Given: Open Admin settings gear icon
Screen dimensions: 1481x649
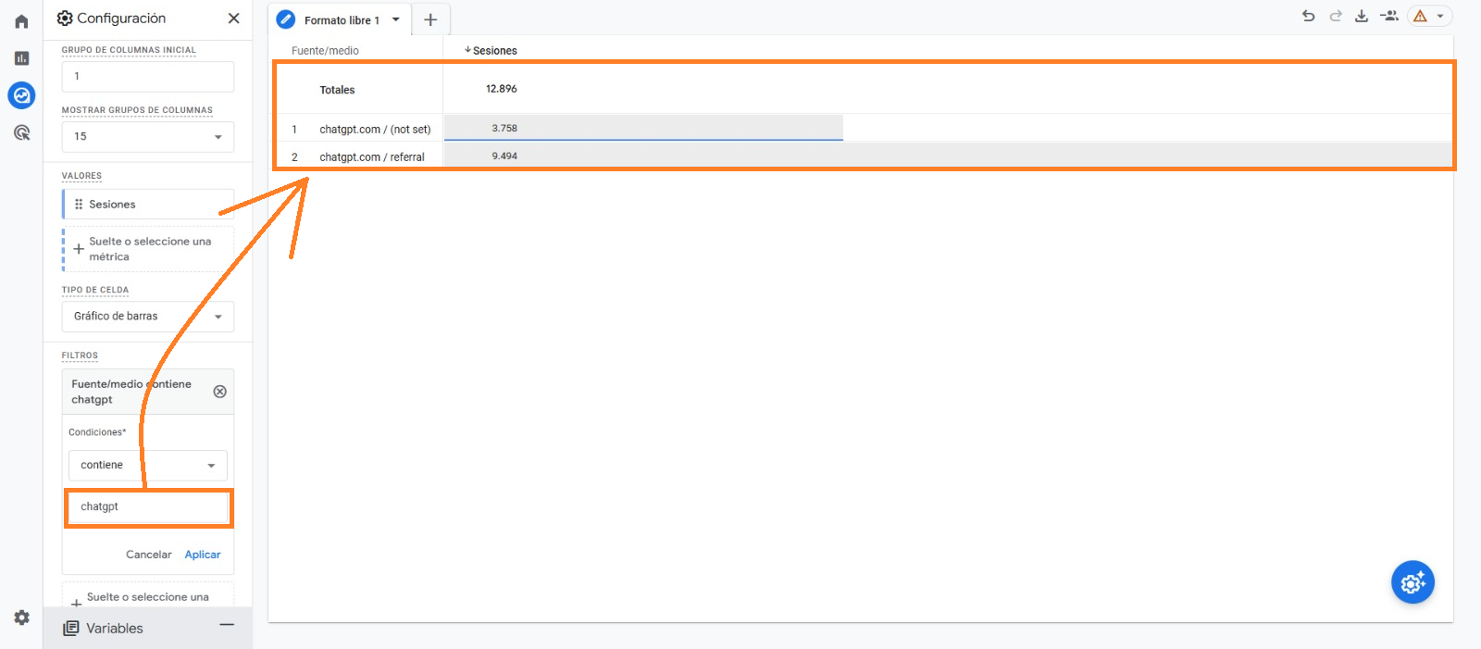Looking at the screenshot, I should pyautogui.click(x=21, y=618).
